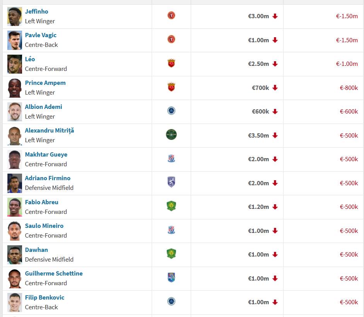Screen dimensions: 364x317
Task: Click the club crest beside Léo
Action: (x=171, y=63)
